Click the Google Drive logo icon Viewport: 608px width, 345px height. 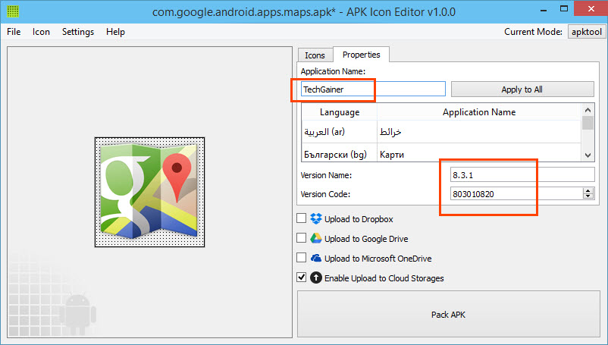(316, 238)
